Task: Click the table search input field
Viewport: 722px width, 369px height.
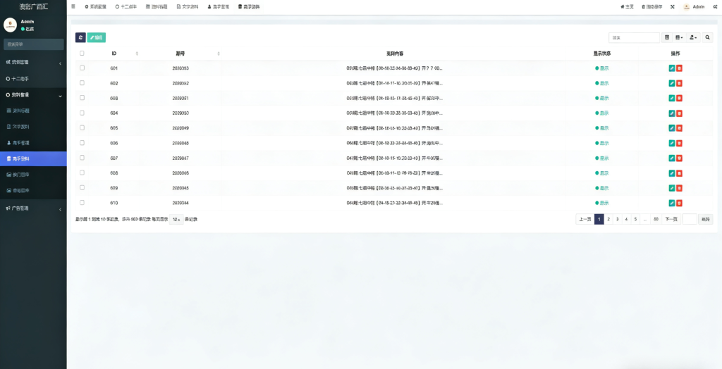Action: tap(634, 37)
